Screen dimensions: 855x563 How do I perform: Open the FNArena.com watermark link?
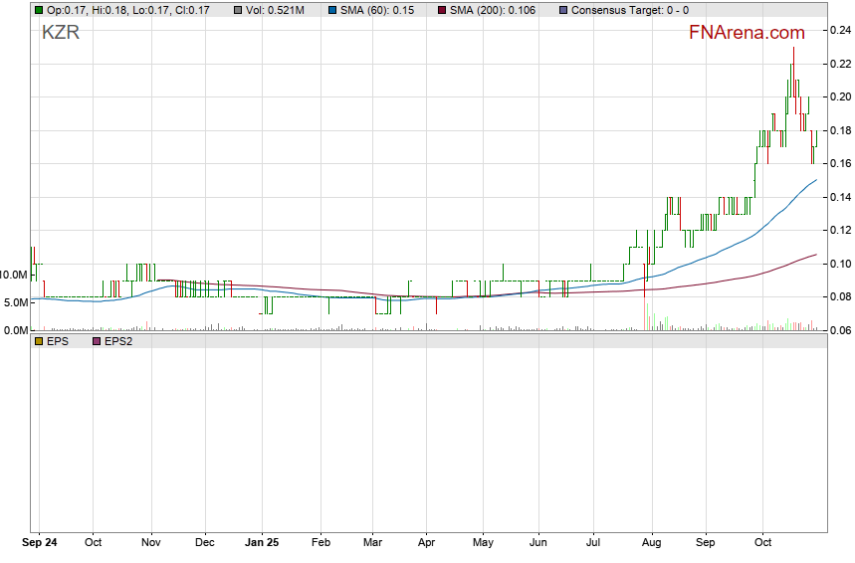(747, 32)
